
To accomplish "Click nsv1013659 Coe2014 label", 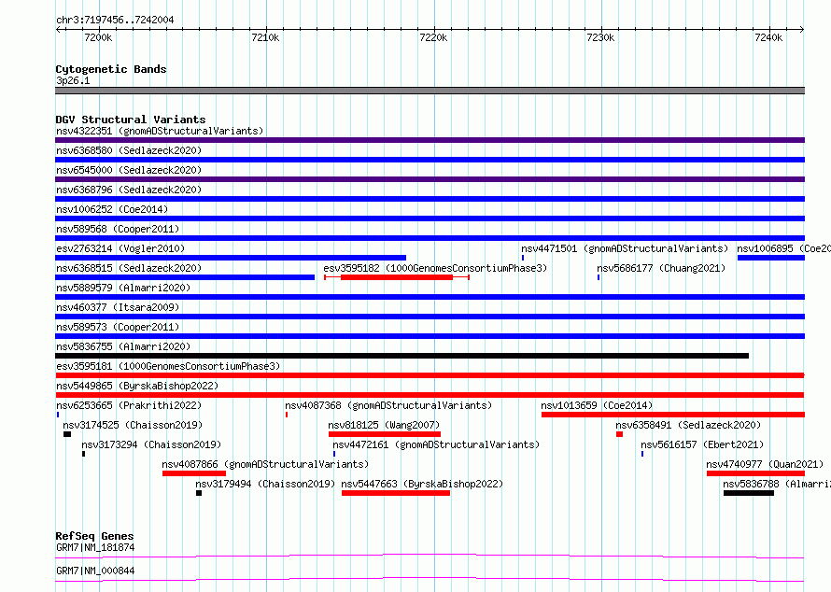I will click(x=597, y=405).
